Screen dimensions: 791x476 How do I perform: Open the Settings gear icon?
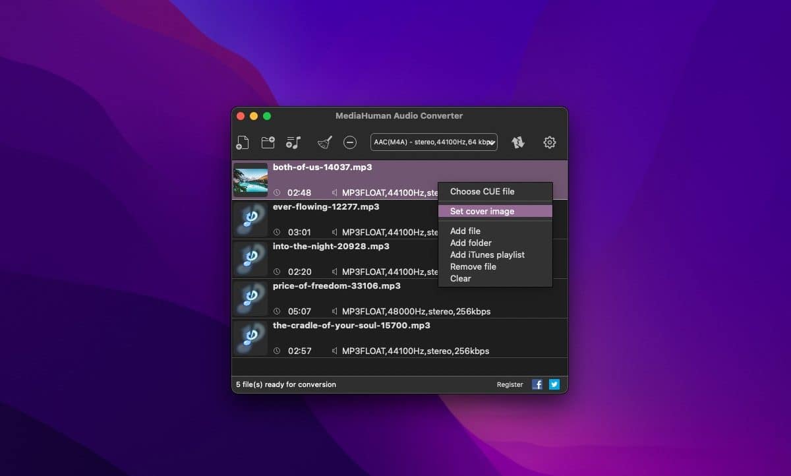pyautogui.click(x=550, y=142)
